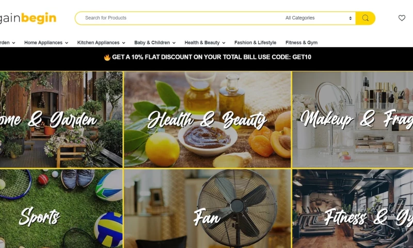Open the Fan category tile
This screenshot has width=413, height=248.
pos(208,208)
